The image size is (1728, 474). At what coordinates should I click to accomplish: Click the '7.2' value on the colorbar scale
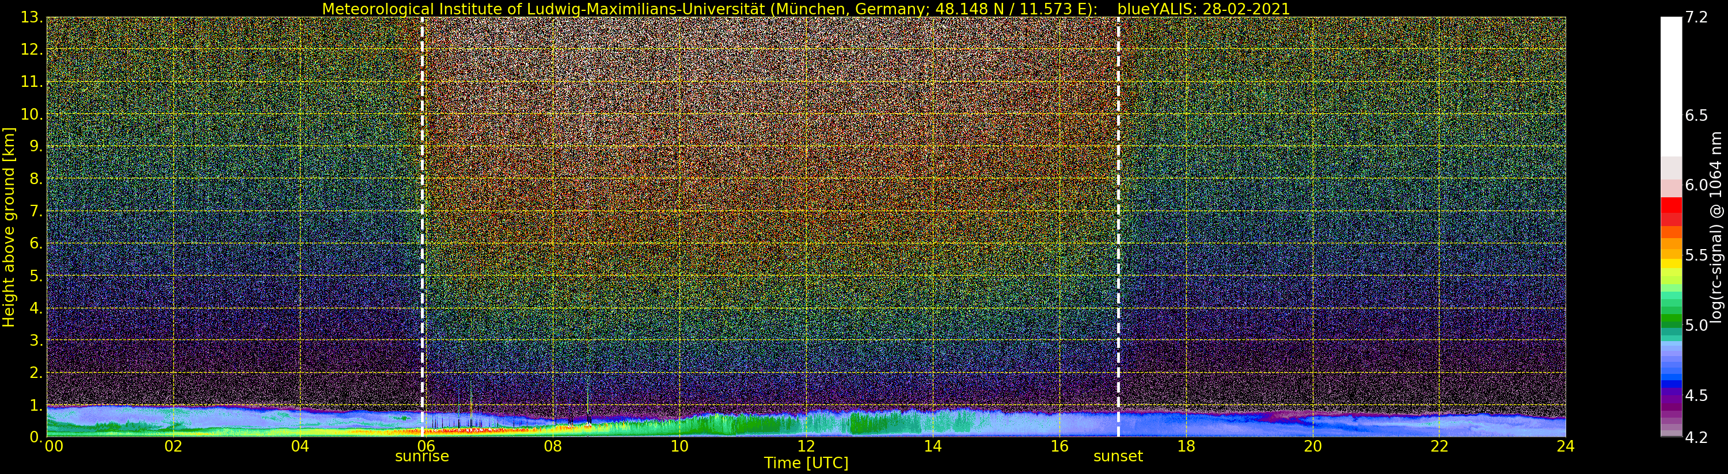tap(1697, 17)
